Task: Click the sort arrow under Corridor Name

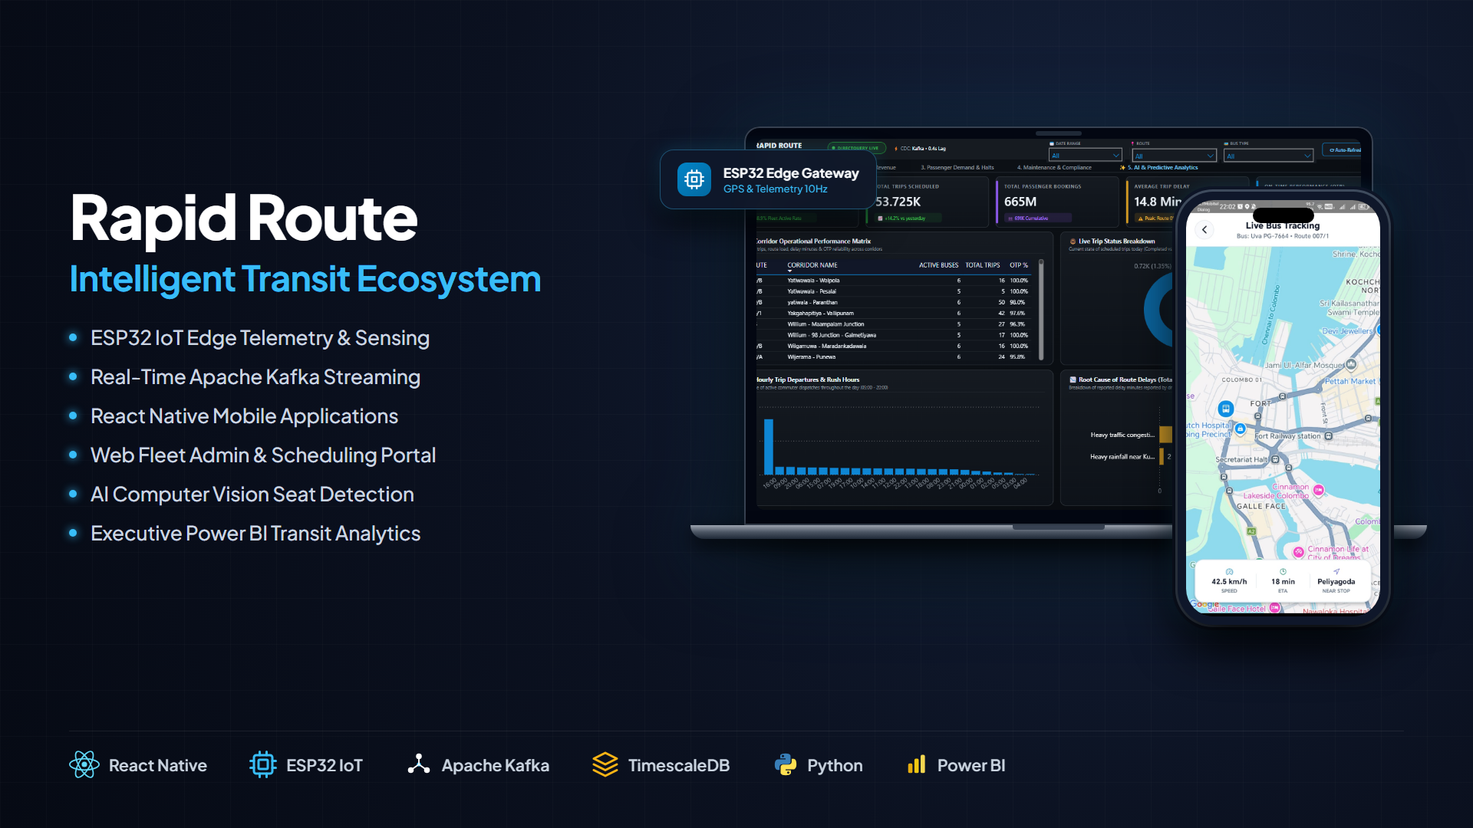Action: (x=789, y=271)
